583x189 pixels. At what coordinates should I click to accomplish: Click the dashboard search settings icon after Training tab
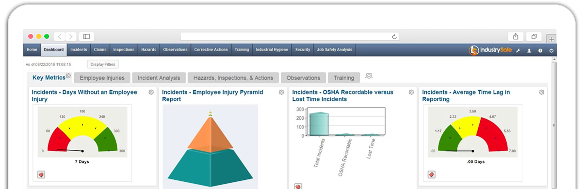[369, 76]
